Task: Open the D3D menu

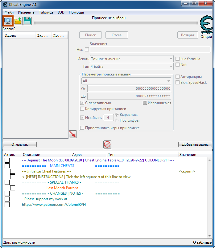Action: point(61,12)
